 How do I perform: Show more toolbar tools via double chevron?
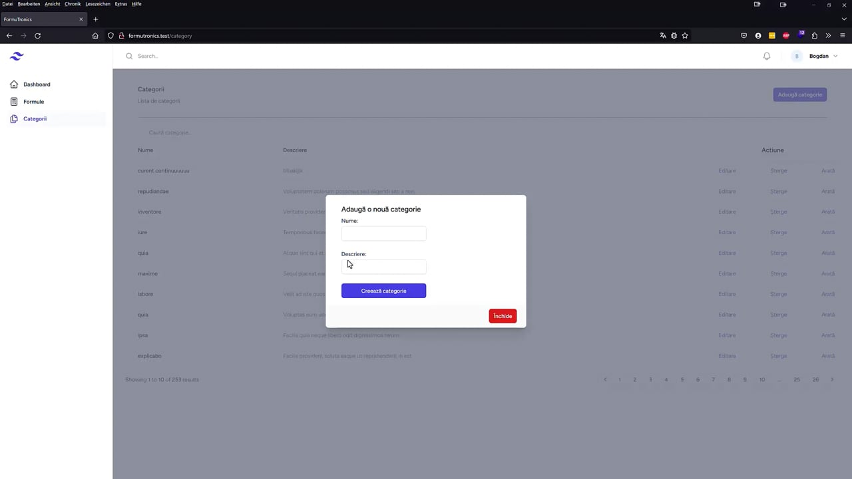pyautogui.click(x=829, y=35)
